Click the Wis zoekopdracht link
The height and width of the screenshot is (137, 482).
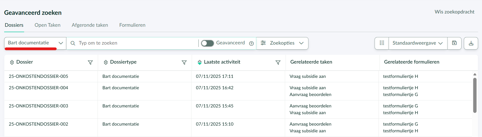coord(454,12)
